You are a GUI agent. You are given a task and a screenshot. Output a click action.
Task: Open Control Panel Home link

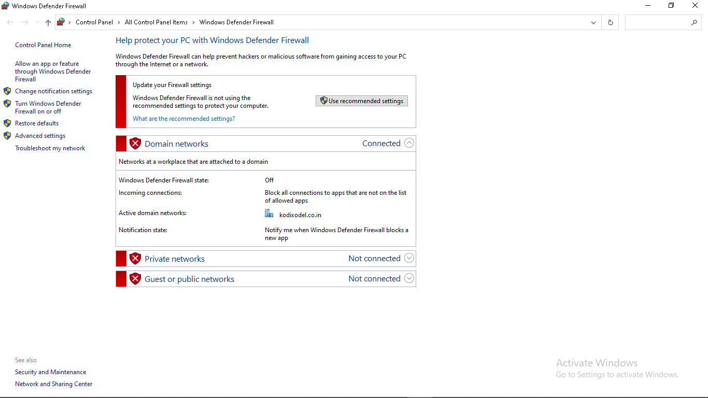tap(43, 45)
